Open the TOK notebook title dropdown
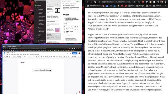Image resolution: width=168 pixels, height=94 pixels. 49,2
